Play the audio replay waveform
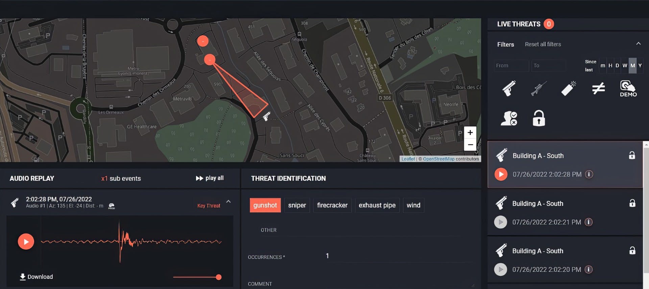The height and width of the screenshot is (289, 649). click(26, 242)
